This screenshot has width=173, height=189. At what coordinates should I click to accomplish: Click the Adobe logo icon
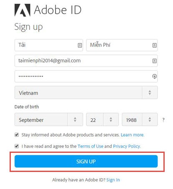click(x=23, y=10)
